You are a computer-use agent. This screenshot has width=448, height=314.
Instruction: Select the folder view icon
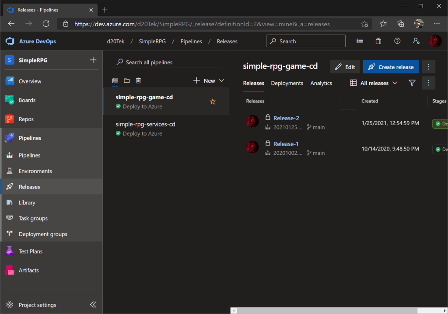point(127,80)
